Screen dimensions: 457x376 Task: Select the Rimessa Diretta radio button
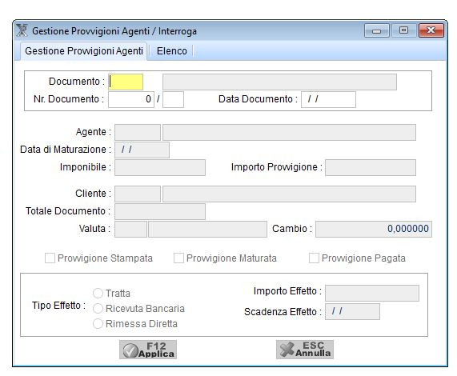point(98,323)
